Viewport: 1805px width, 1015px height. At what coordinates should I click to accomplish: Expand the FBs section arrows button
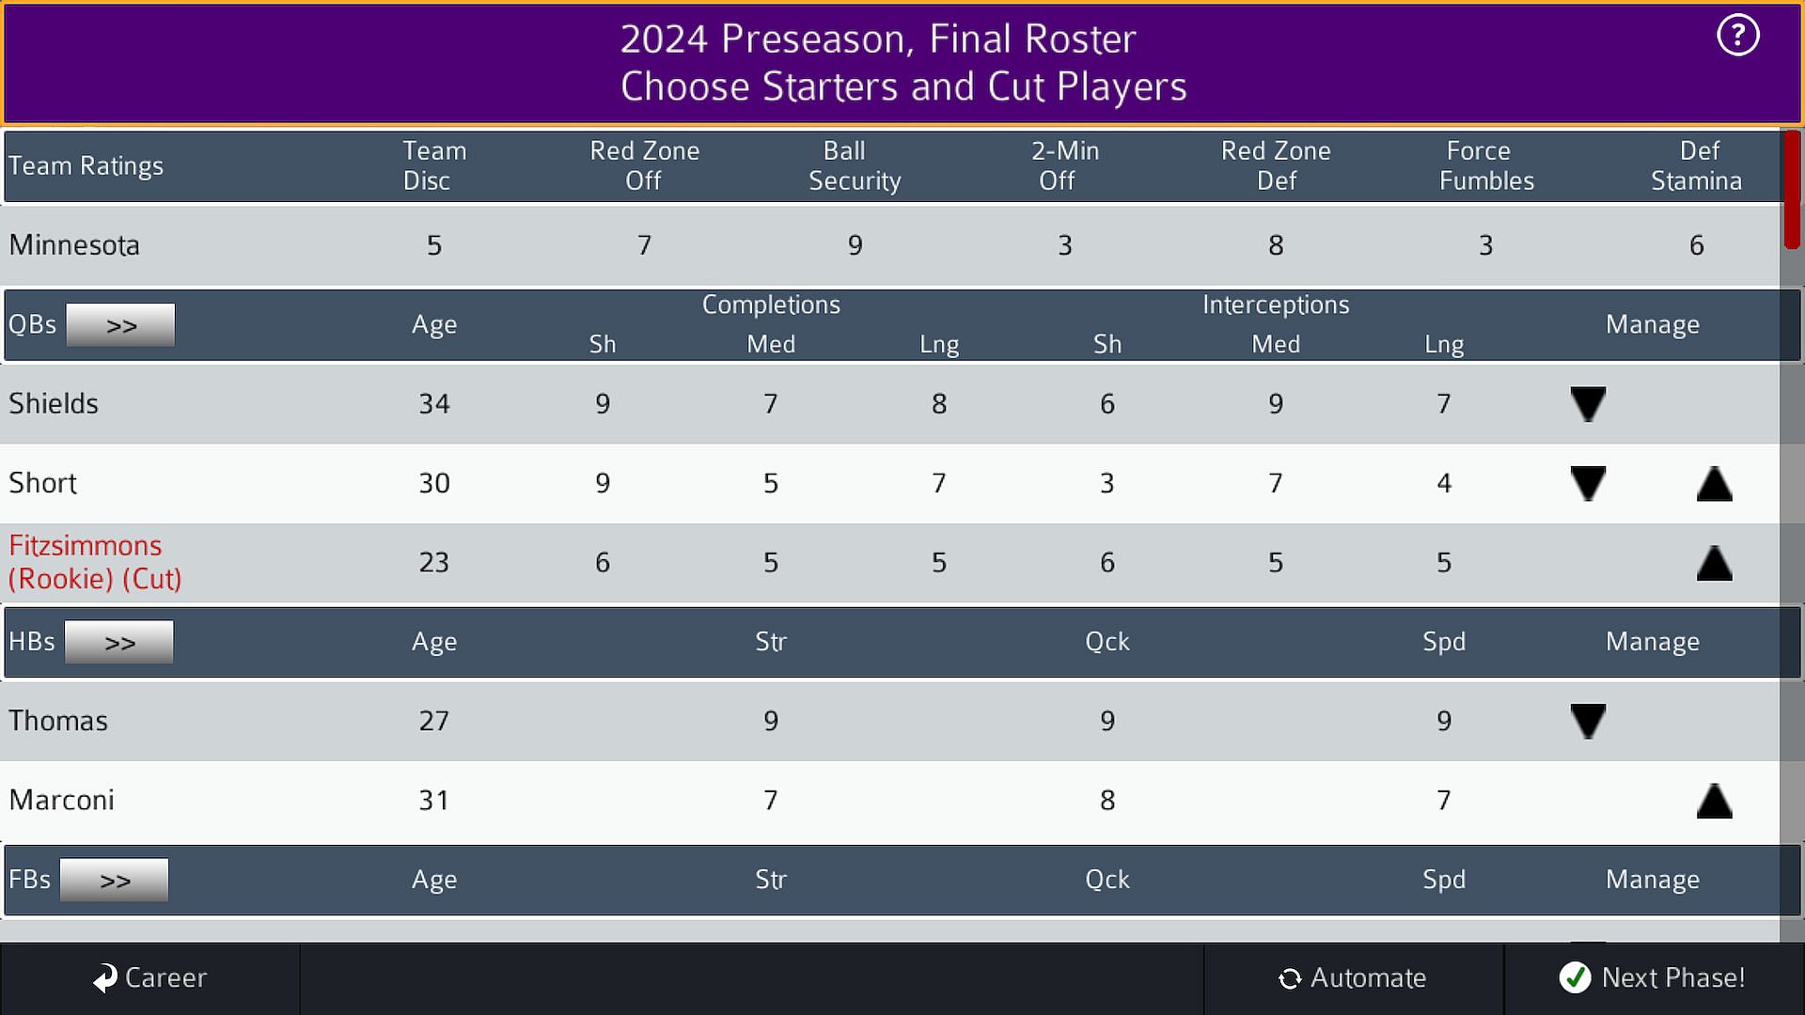pyautogui.click(x=115, y=881)
